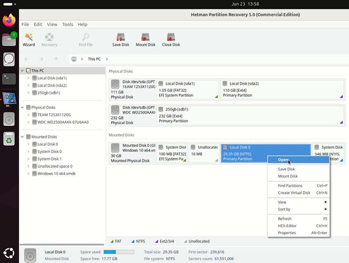This screenshot has width=349, height=263.
Task: Expand WDC WD2500AAKX-07U6AA0 tree node
Action: (28, 122)
